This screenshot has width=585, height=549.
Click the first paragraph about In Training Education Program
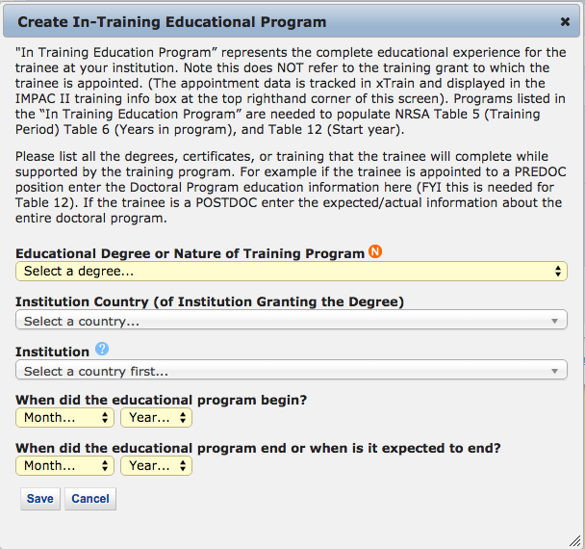291,91
